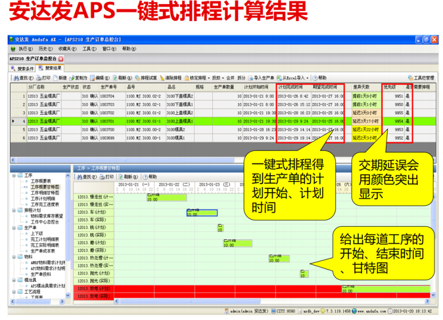Collapse the 工序 tree node
Image resolution: width=443 pixels, height=320 pixels.
14,175
